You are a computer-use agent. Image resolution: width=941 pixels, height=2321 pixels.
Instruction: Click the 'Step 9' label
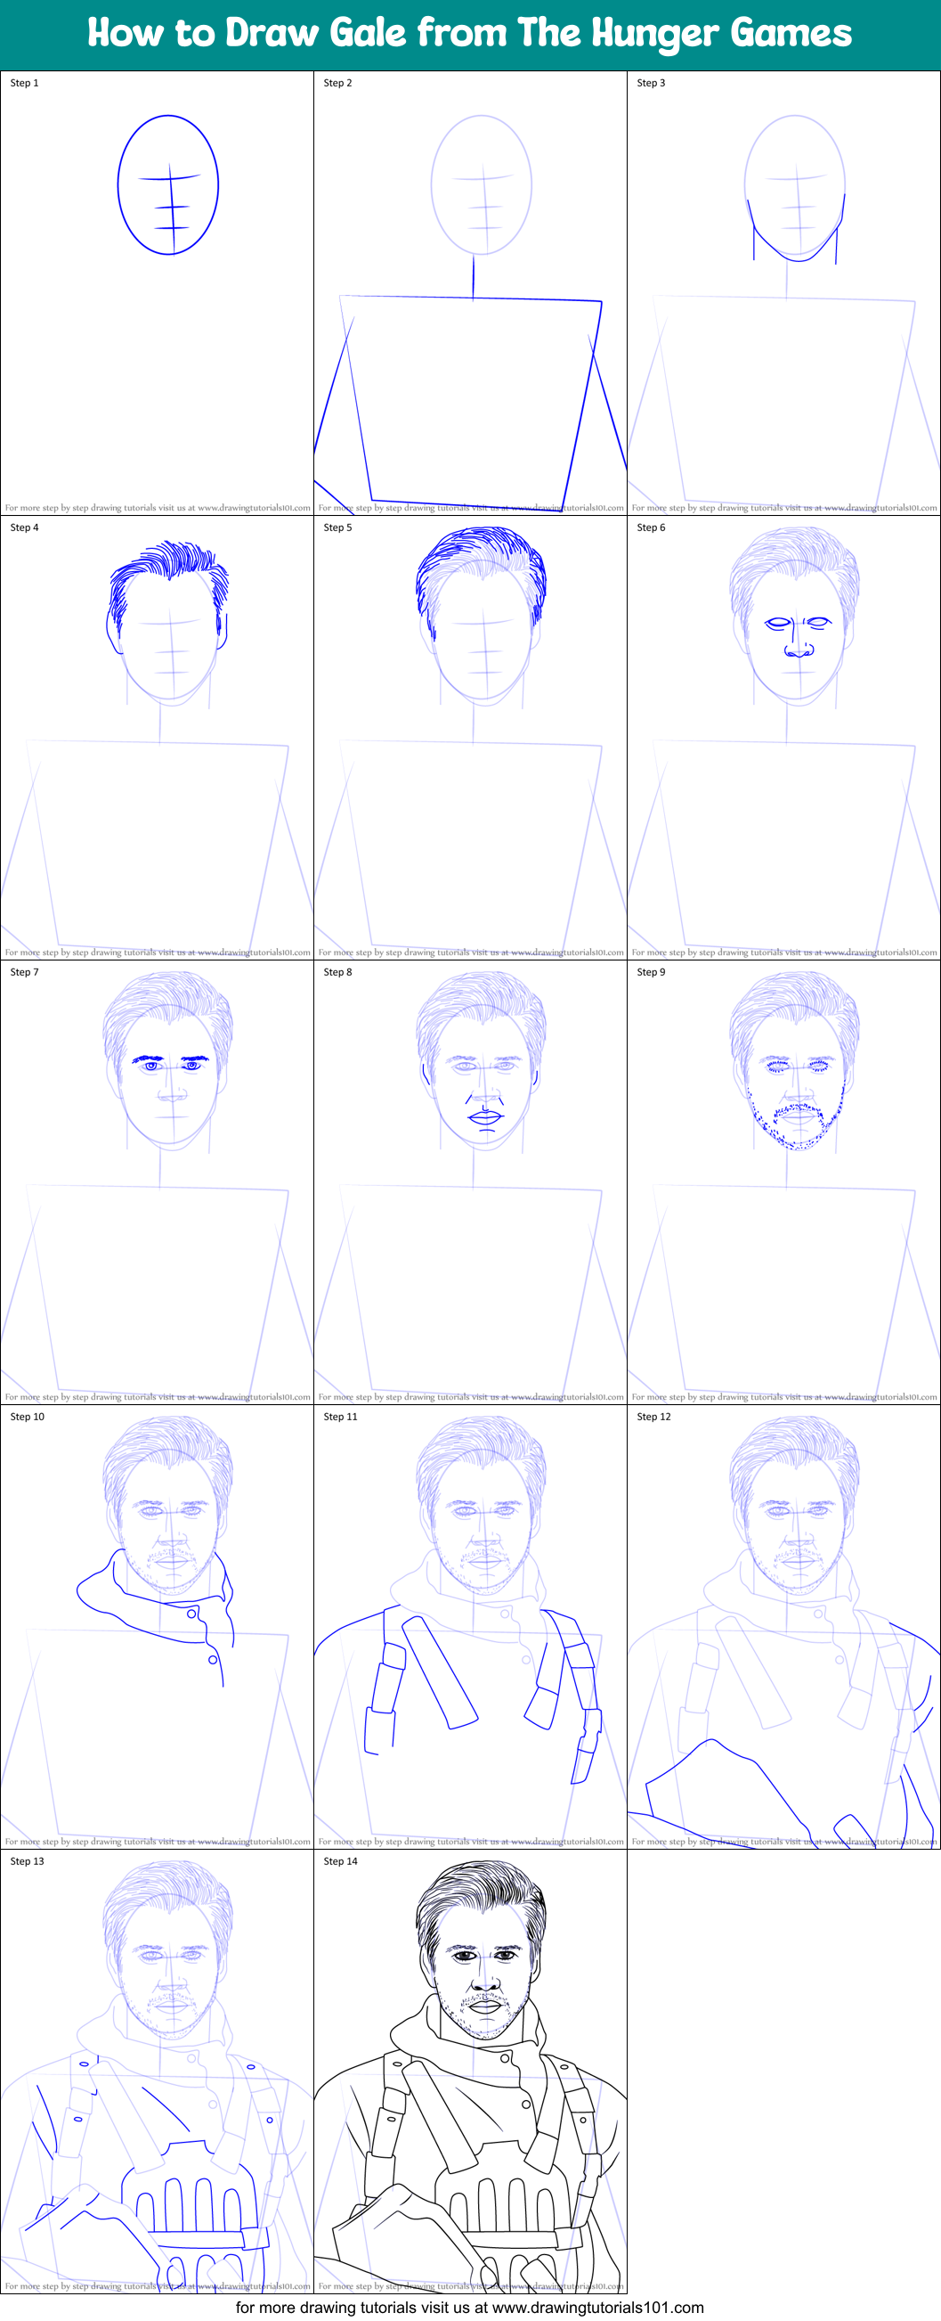coord(651,972)
